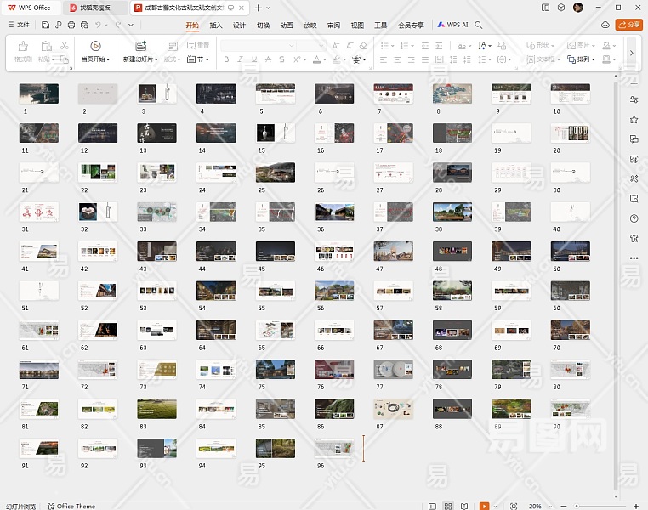Click the search magnifier icon in ribbon
648x510 pixels.
coord(479,25)
